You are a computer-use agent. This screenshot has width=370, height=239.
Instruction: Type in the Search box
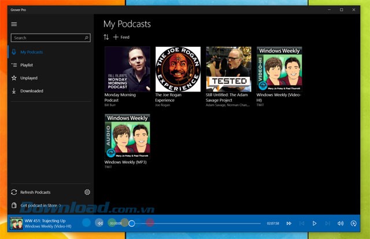tap(46, 38)
